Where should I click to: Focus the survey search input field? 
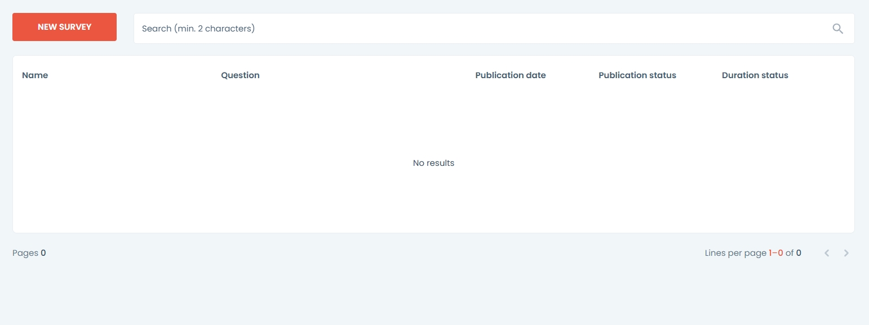479,29
